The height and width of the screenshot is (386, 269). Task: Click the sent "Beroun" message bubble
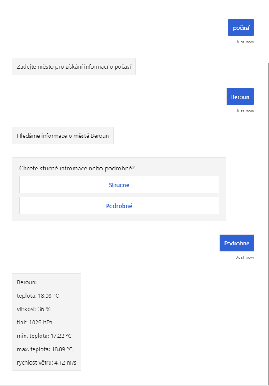tap(240, 97)
